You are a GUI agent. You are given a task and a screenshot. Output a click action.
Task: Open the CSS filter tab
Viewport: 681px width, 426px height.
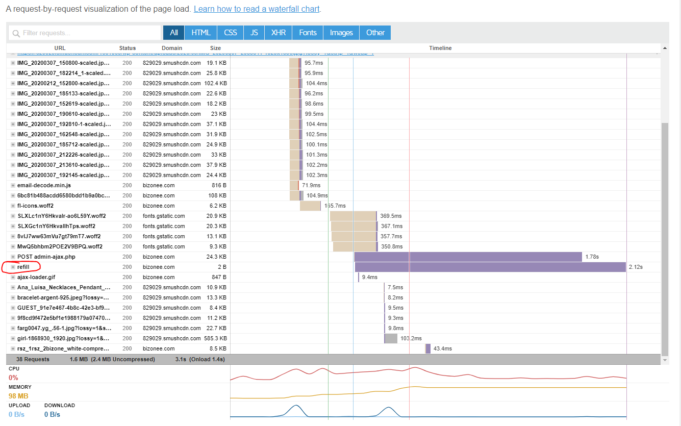click(231, 33)
